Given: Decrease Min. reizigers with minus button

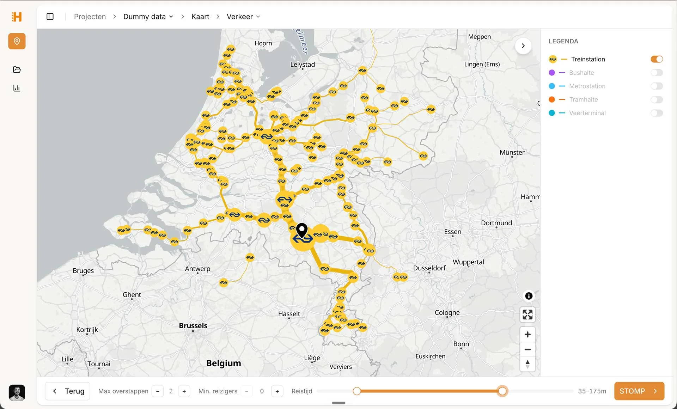Looking at the screenshot, I should click(247, 391).
